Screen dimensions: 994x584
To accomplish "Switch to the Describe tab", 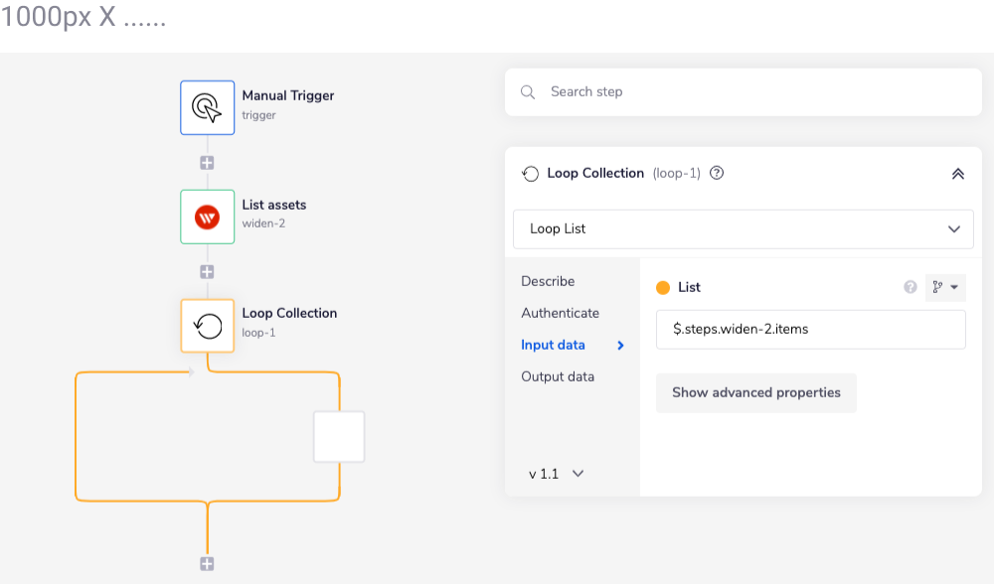I will click(548, 281).
